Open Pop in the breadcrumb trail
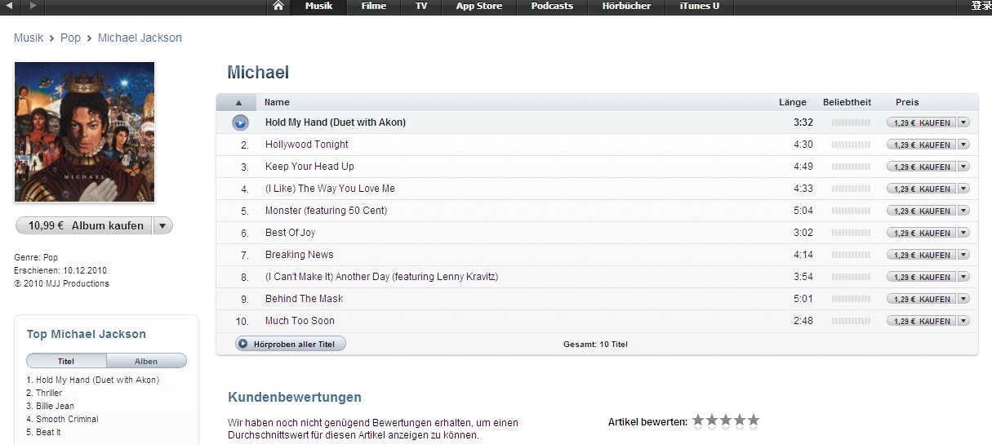 coord(70,38)
